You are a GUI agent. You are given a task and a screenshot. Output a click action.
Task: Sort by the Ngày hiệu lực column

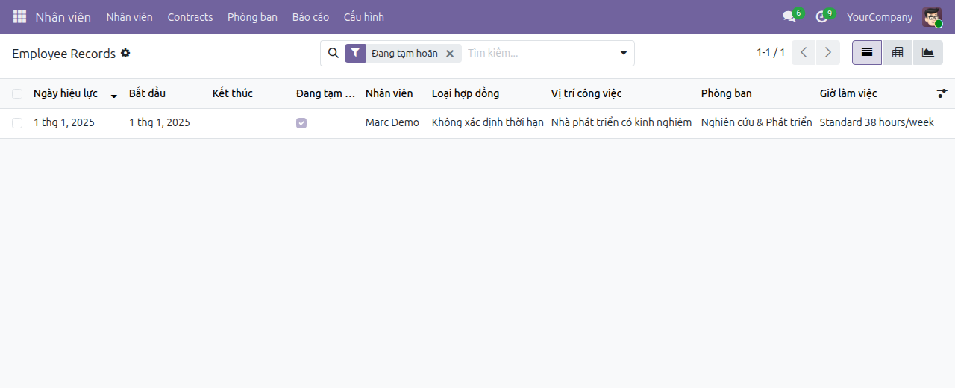[x=66, y=93]
